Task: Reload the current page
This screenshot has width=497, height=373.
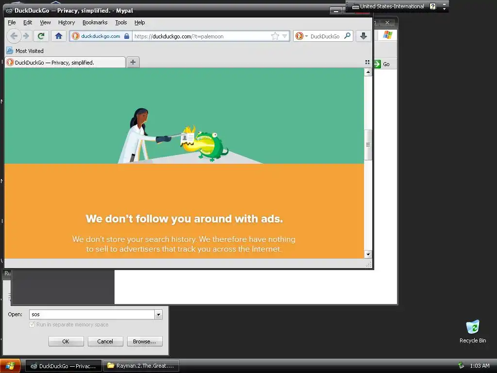Action: (41, 36)
